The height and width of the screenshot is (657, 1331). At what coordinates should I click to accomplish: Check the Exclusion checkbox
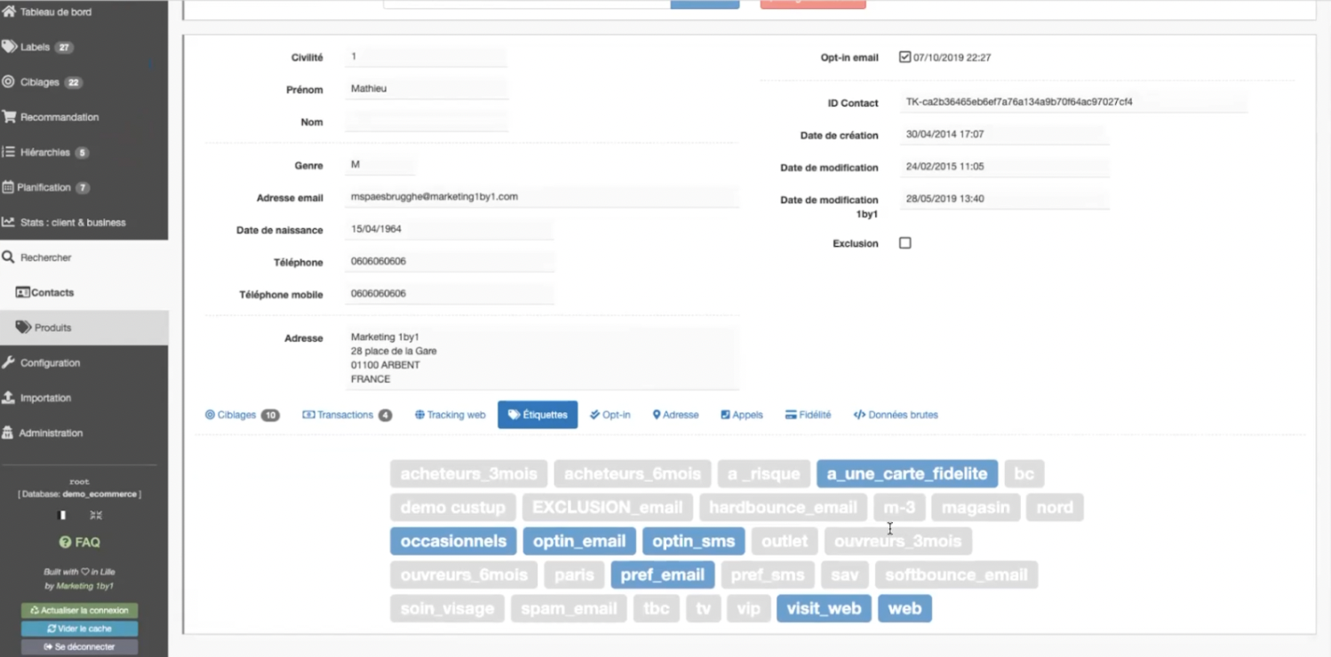pyautogui.click(x=905, y=242)
